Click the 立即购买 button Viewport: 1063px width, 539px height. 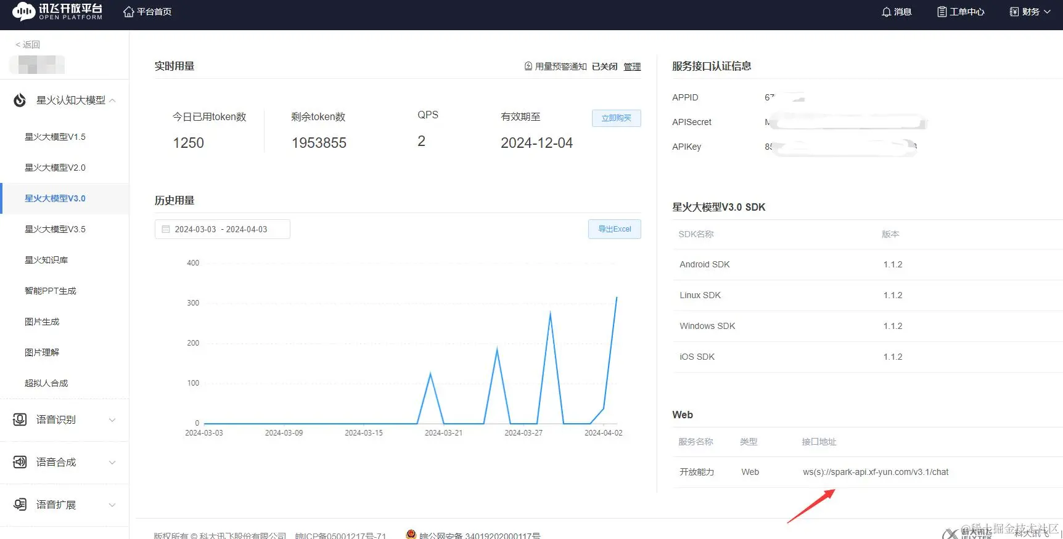point(617,118)
